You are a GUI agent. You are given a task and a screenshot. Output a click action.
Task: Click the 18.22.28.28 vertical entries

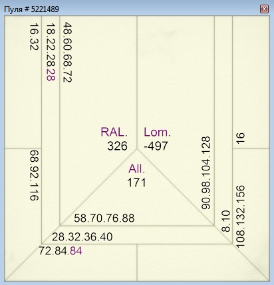click(51, 52)
